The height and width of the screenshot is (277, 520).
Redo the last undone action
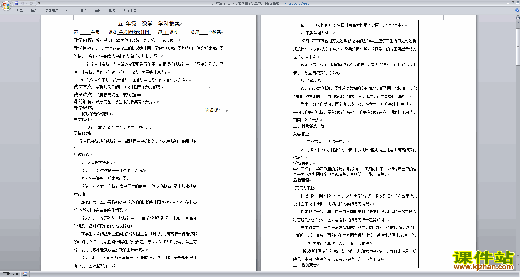pos(31,3)
